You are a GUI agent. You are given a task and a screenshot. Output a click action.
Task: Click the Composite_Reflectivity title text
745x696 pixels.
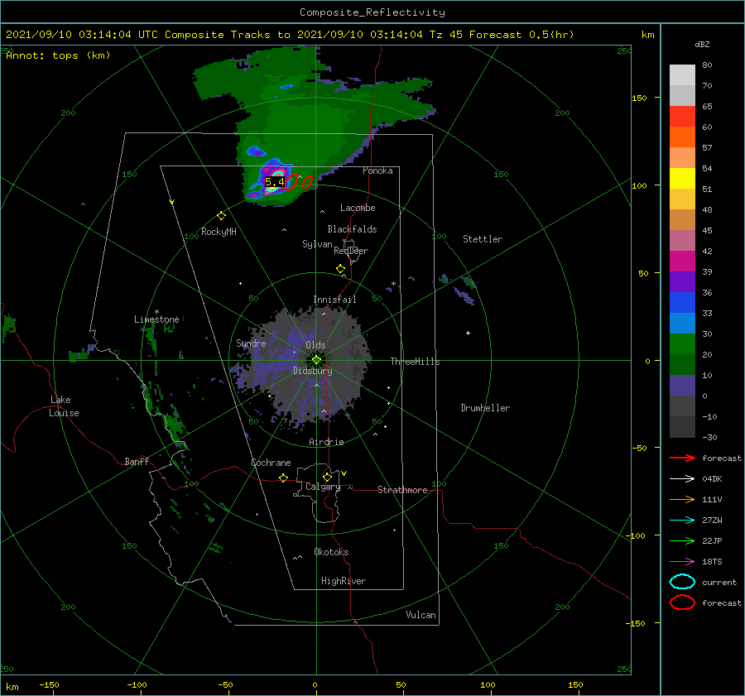pyautogui.click(x=372, y=12)
